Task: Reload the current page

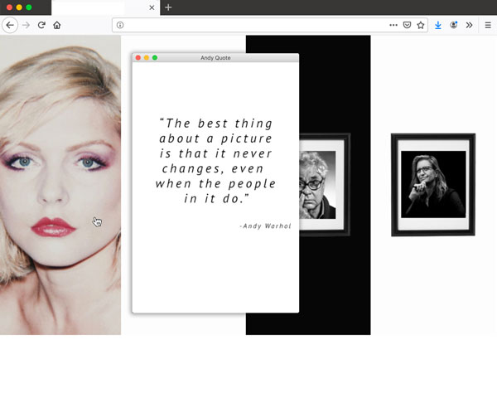Action: (41, 25)
